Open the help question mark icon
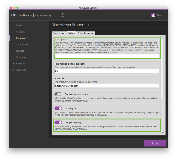 coord(63,15)
